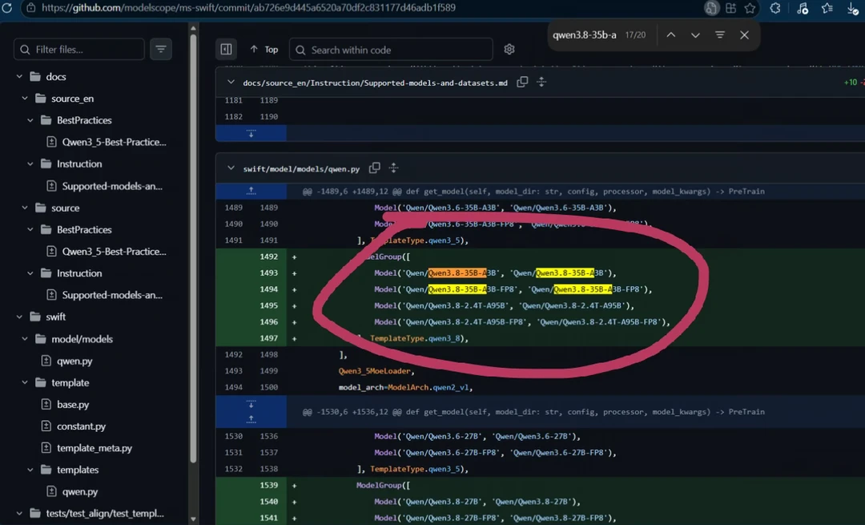Screen dimensions: 865x525
Task: Click Qwen3_5MoeLoader code text
Action: click(x=376, y=371)
